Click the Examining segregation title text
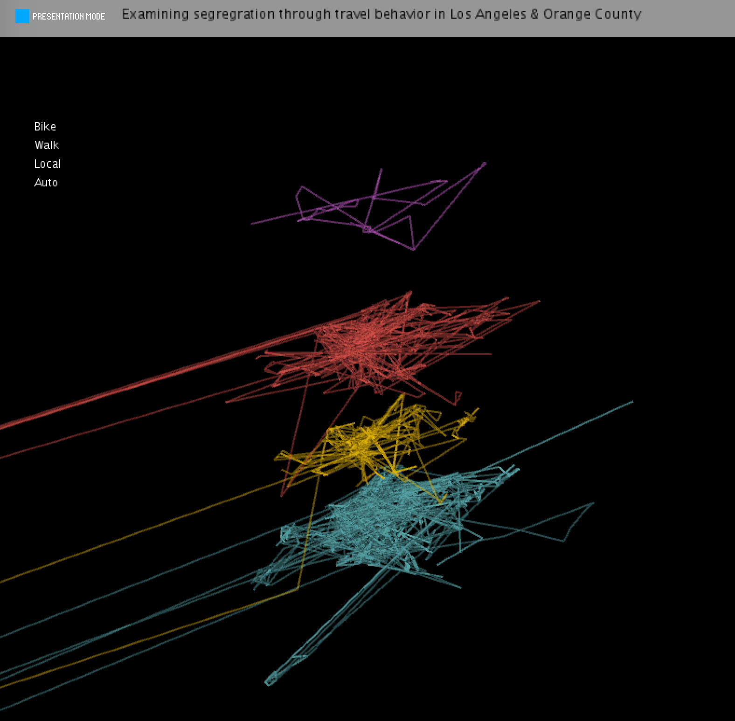Screen dimensions: 735x721 point(381,14)
